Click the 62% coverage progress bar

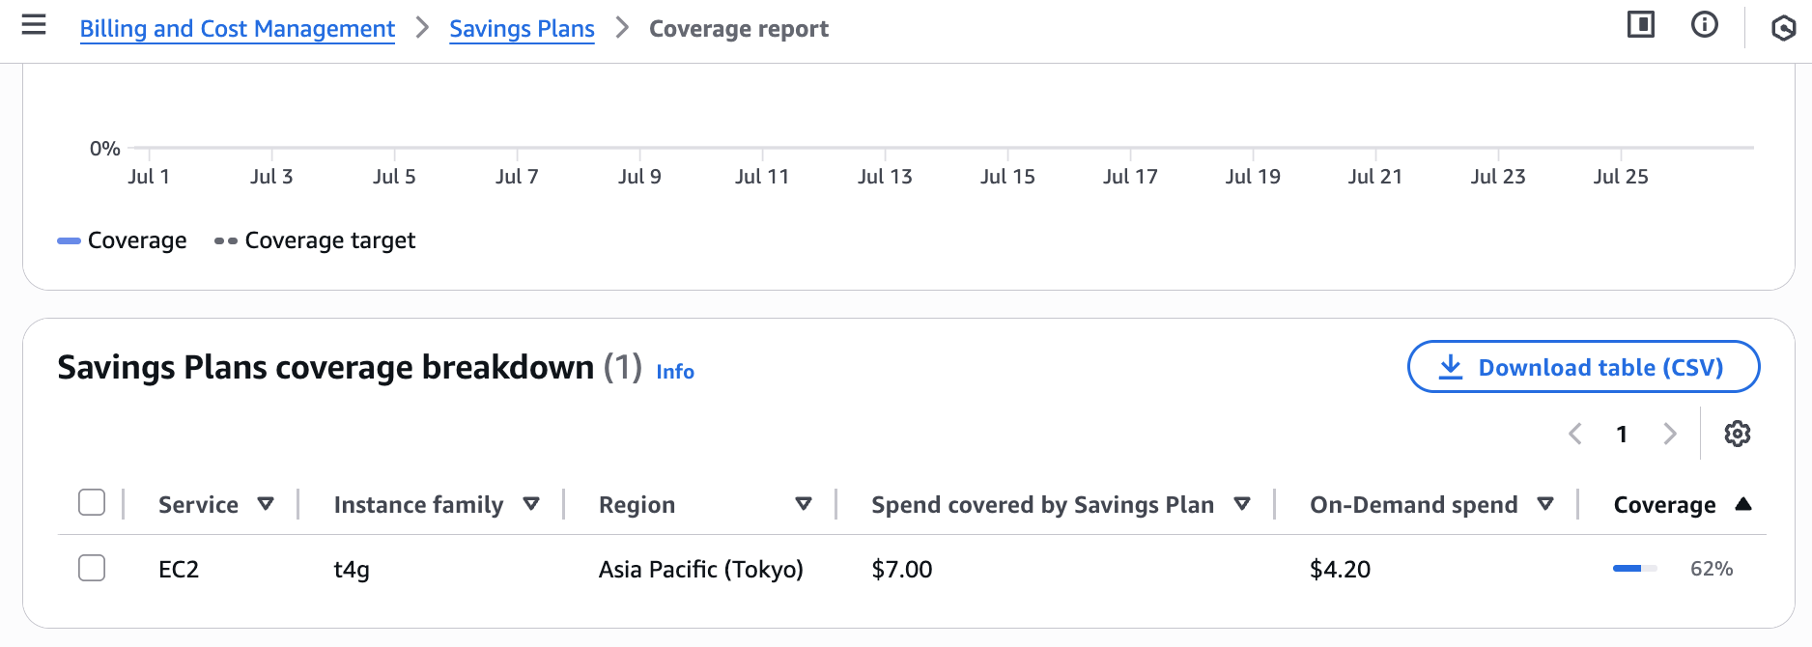(1634, 569)
